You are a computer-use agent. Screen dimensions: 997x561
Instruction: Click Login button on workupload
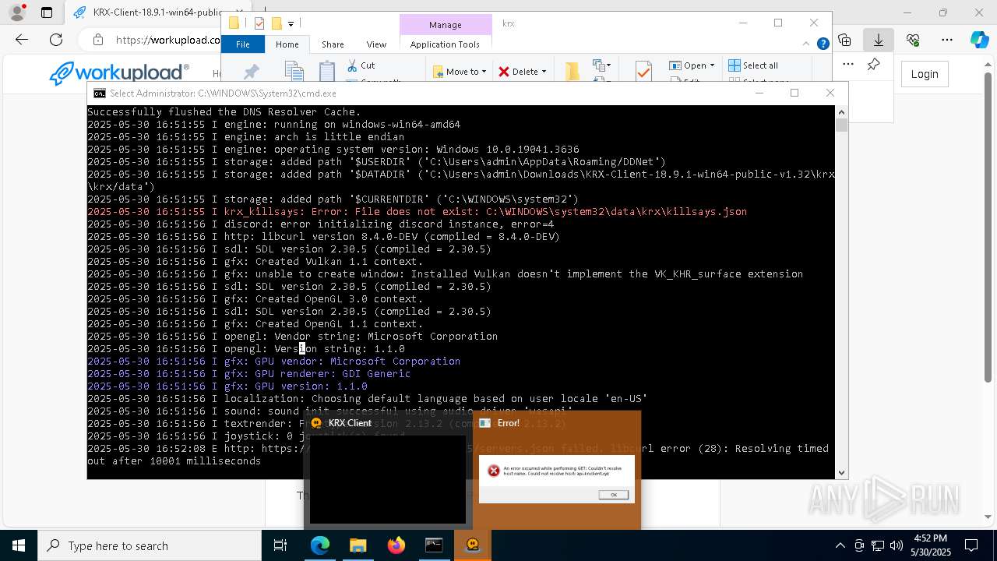tap(925, 74)
